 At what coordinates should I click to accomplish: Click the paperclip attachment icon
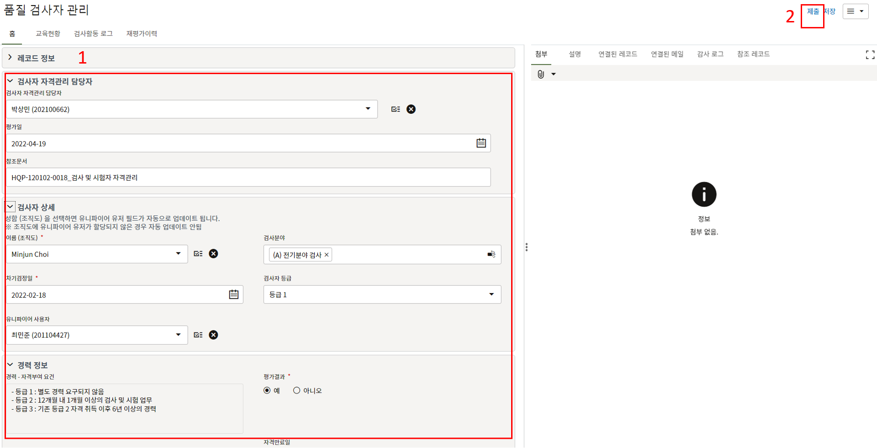pos(541,74)
